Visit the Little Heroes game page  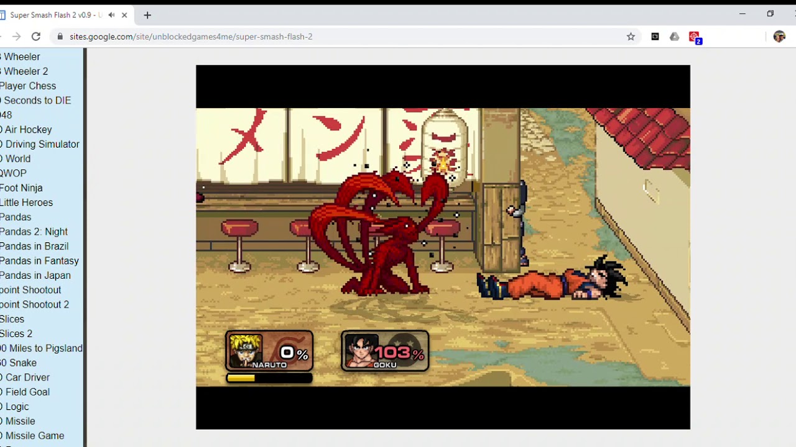[x=26, y=202]
